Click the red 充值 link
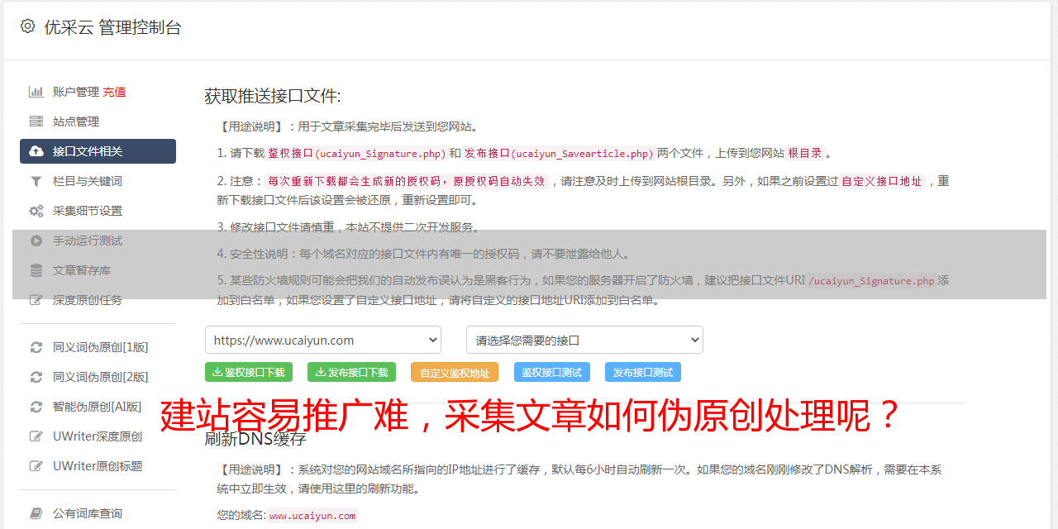 point(114,92)
